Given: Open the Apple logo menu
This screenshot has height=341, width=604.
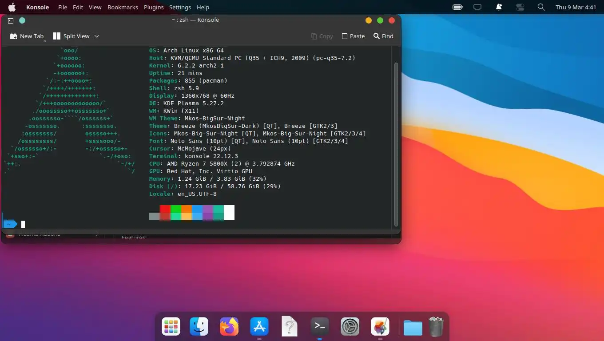Looking at the screenshot, I should [x=12, y=7].
